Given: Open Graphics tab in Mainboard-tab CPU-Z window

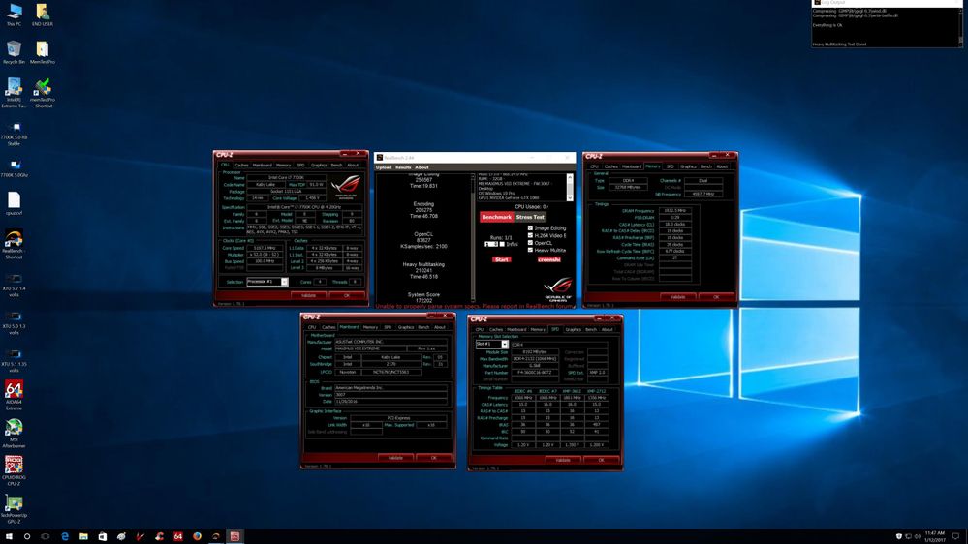Looking at the screenshot, I should 406,327.
